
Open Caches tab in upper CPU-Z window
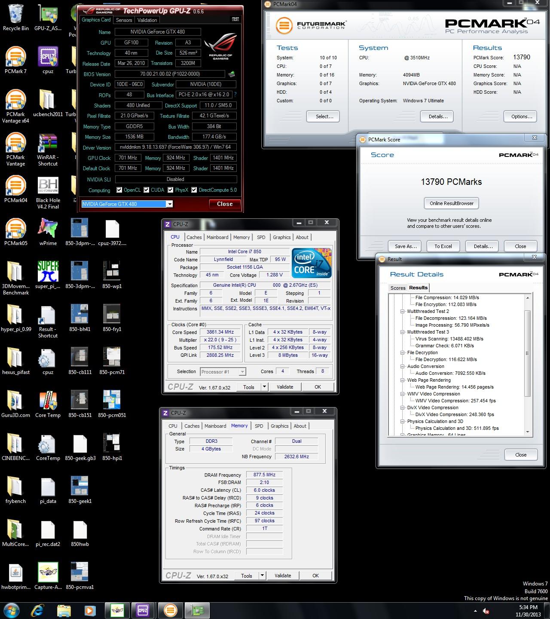coord(194,237)
